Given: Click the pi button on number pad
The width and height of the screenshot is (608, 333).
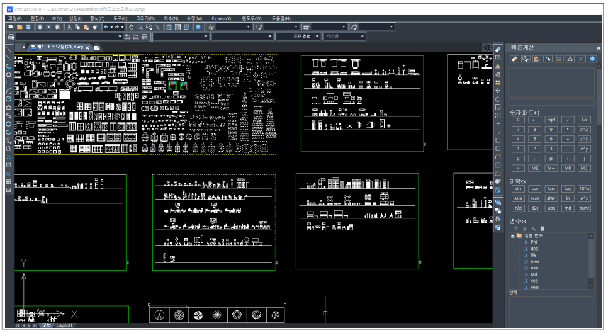Looking at the screenshot, I should tap(551, 159).
